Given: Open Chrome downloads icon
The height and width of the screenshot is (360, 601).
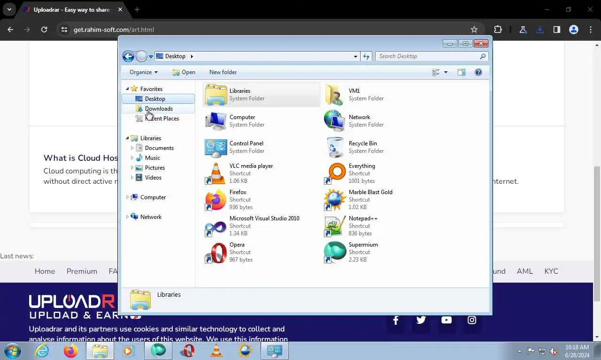Looking at the screenshot, I should (540, 30).
